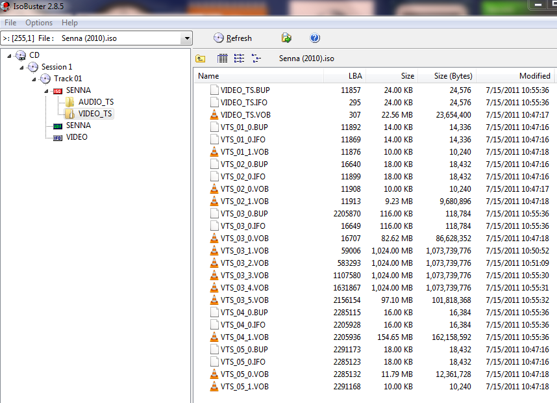Image resolution: width=557 pixels, height=403 pixels.
Task: Select file VTS_05_0.BUP
Action: click(244, 349)
